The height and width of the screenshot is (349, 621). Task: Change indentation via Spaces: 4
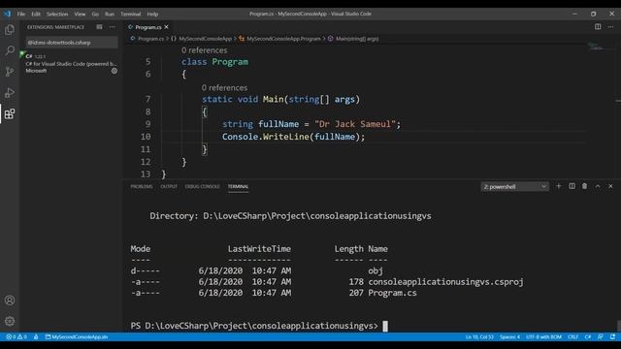[509, 337]
